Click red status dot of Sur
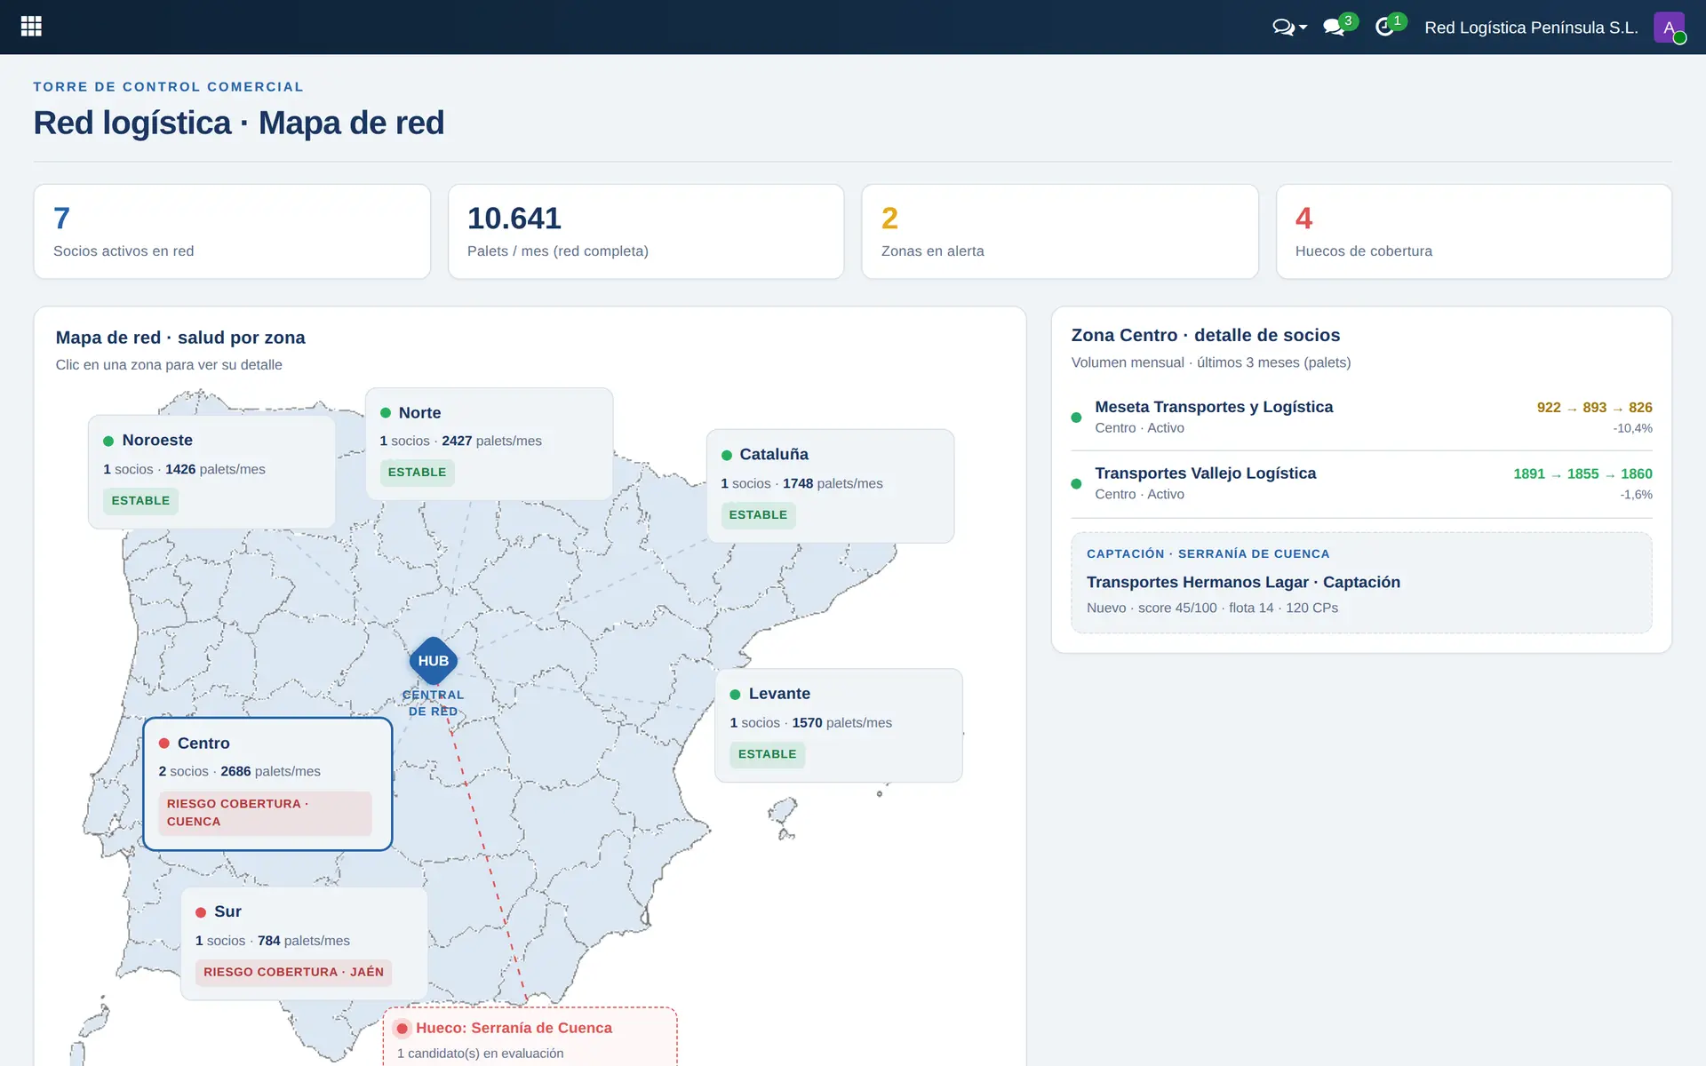This screenshot has height=1066, width=1706. [x=201, y=912]
